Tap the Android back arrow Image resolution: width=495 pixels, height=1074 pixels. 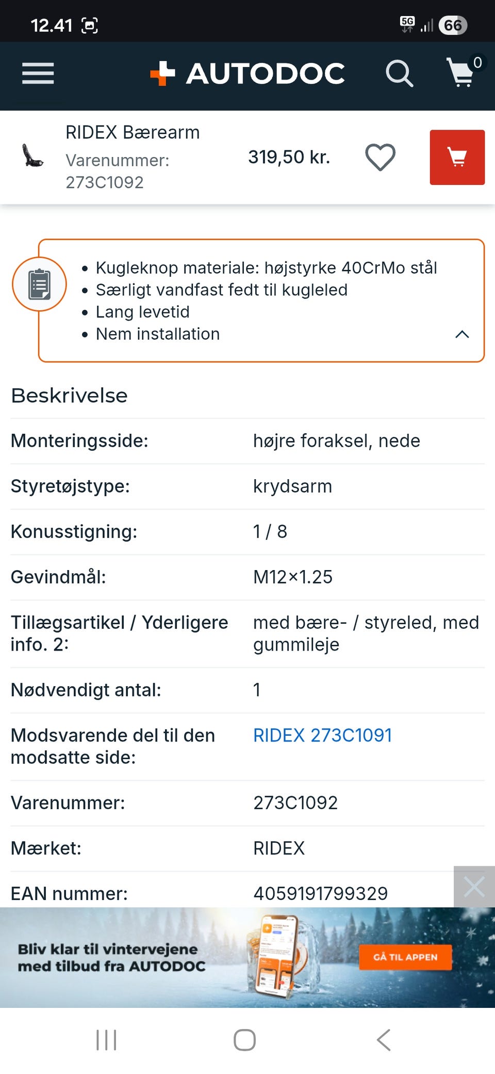pos(384,1040)
